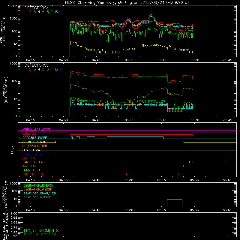Click the REAR_DEC_WEIGHT legend entry

click(x=37, y=197)
